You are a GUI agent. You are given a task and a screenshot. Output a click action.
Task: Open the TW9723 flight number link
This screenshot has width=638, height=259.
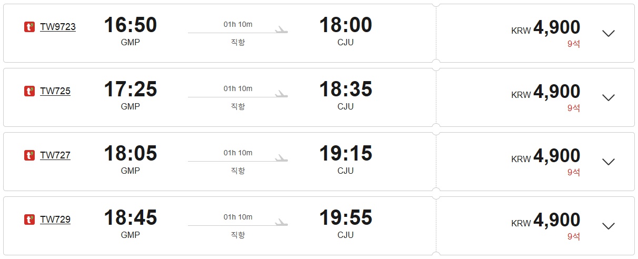(x=58, y=27)
